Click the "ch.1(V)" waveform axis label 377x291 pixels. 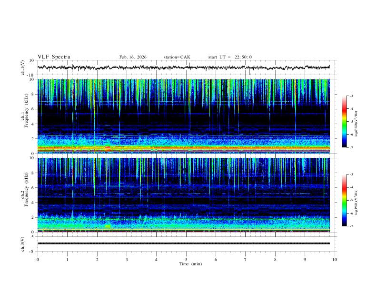coord(23,68)
